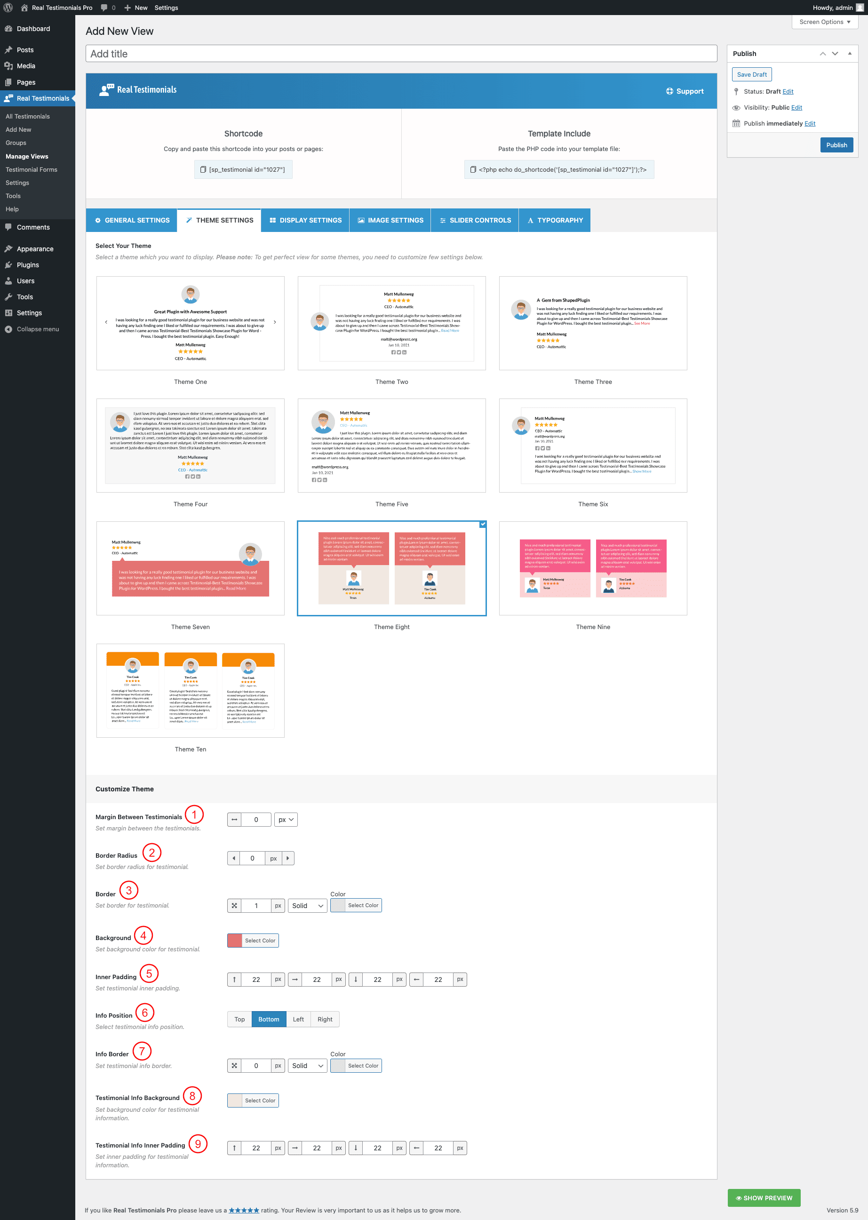Set Info Position to Right
The image size is (868, 1220).
click(x=325, y=1019)
